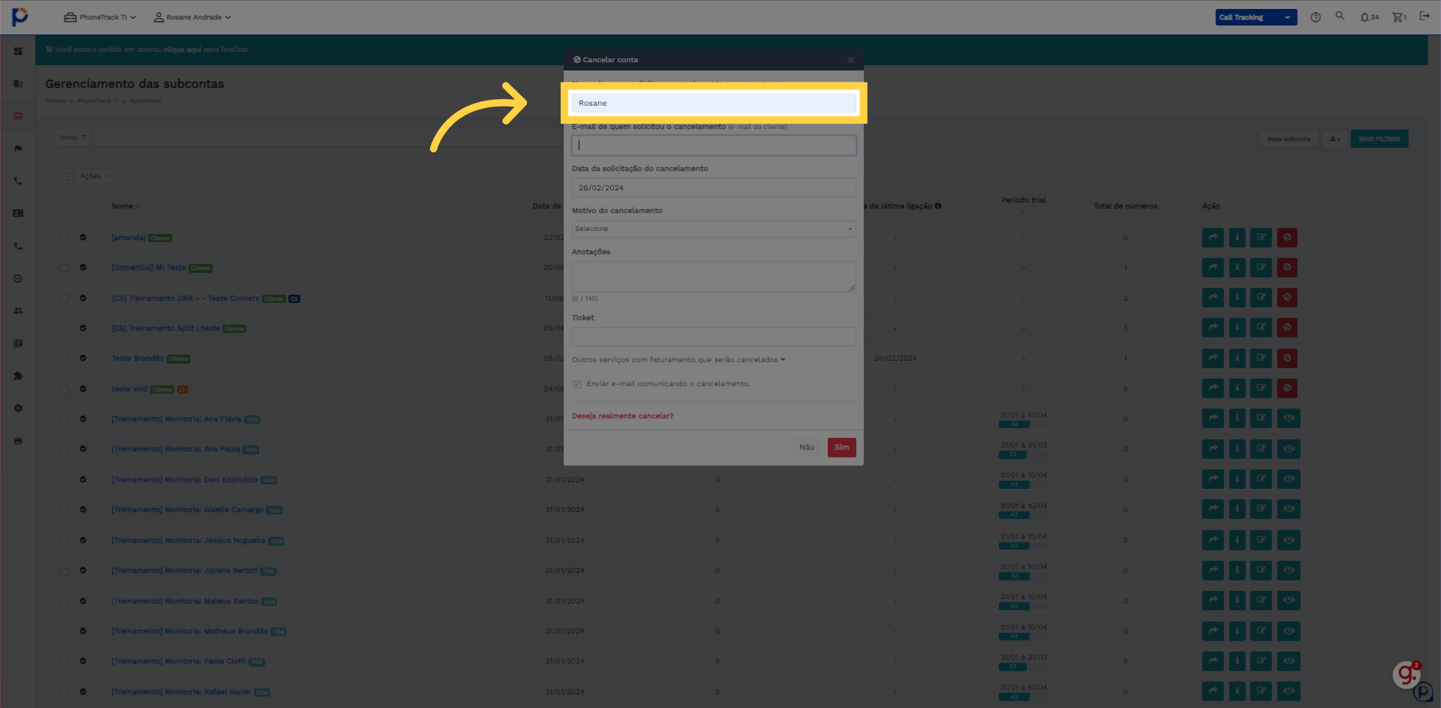Image resolution: width=1441 pixels, height=708 pixels.
Task: Toggle 'Enviar e-mail comunicando o cancelamento' checkbox
Action: [576, 384]
